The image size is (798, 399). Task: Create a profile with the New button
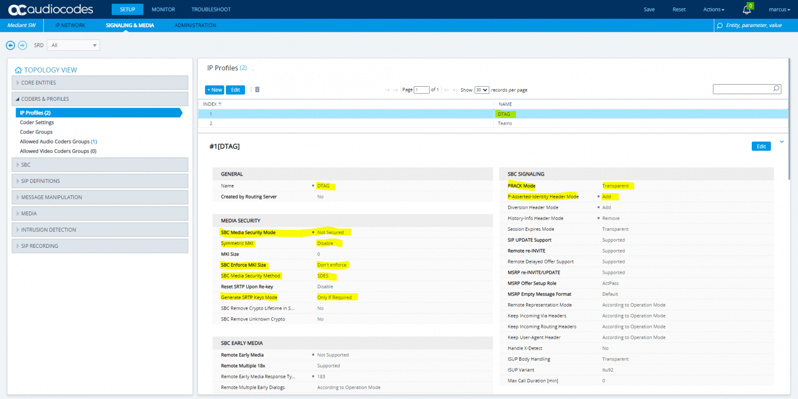pyautogui.click(x=215, y=89)
